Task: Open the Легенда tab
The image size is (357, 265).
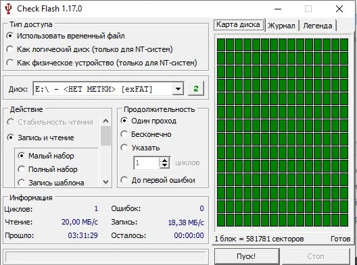Action: [x=317, y=26]
